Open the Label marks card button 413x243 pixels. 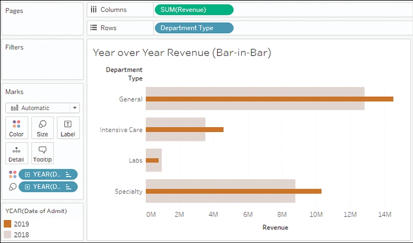pos(68,128)
